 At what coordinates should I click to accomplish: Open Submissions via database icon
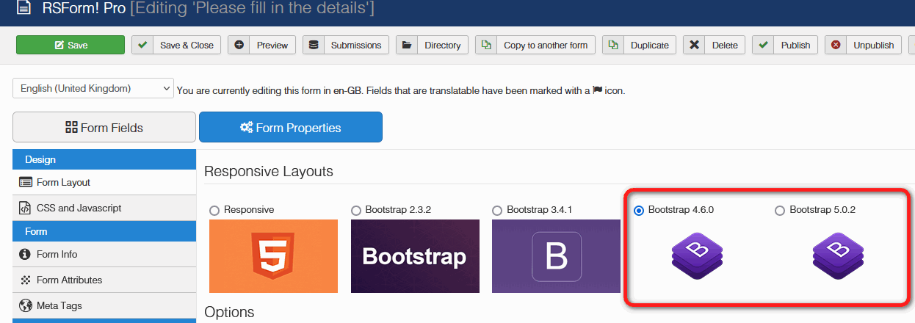pos(314,45)
